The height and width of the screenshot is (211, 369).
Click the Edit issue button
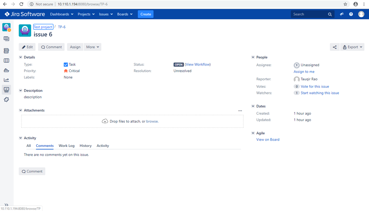click(27, 47)
